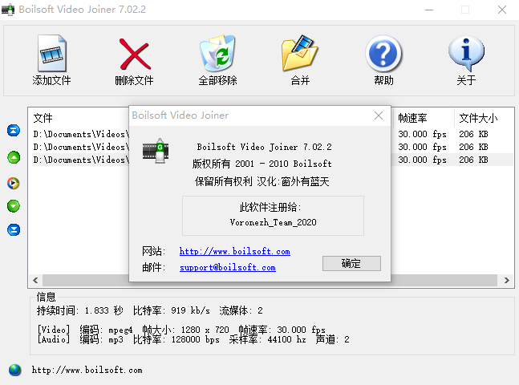
Task: Click the play preview icon in sidebar
Action: 14,183
